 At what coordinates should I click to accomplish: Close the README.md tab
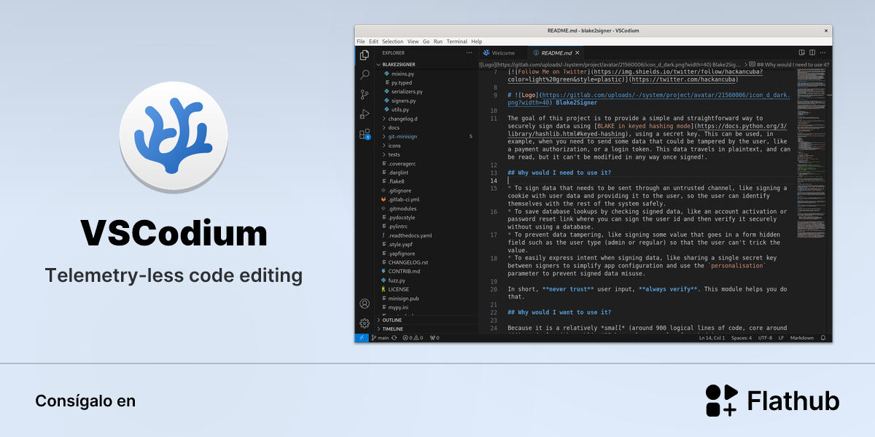577,53
